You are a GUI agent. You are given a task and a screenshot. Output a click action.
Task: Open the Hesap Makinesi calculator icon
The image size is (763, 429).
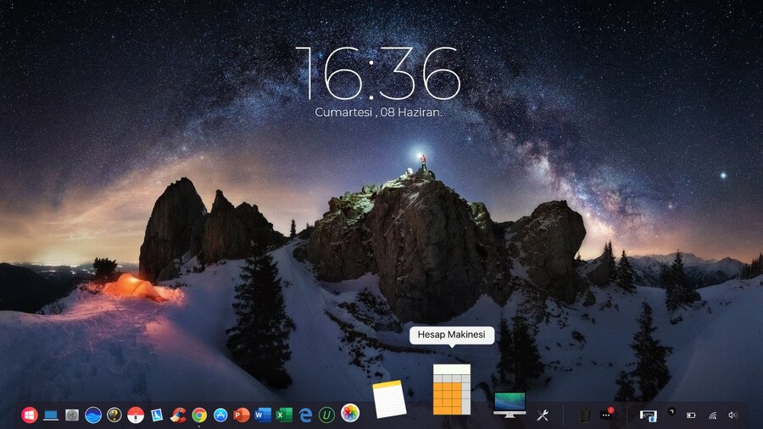[451, 389]
